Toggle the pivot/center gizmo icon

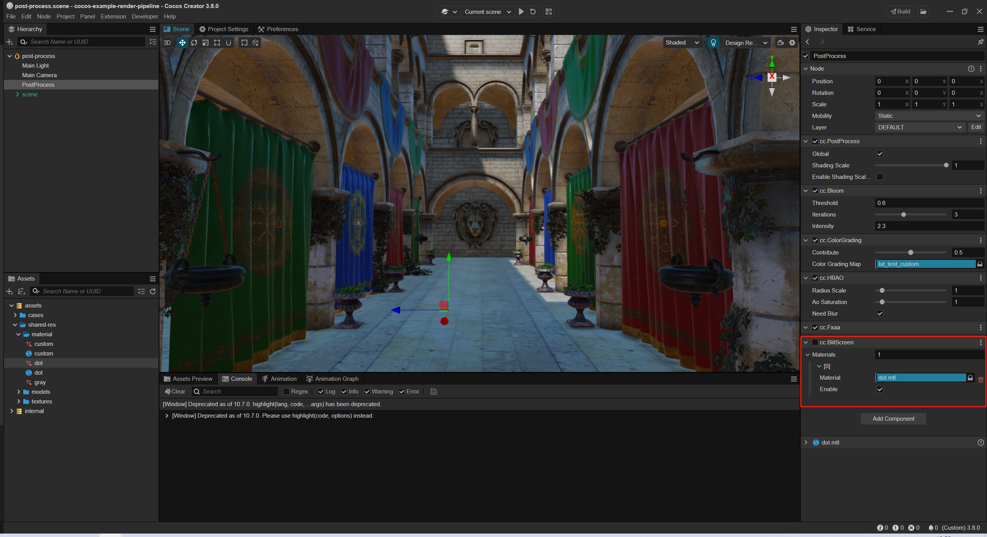tap(244, 43)
